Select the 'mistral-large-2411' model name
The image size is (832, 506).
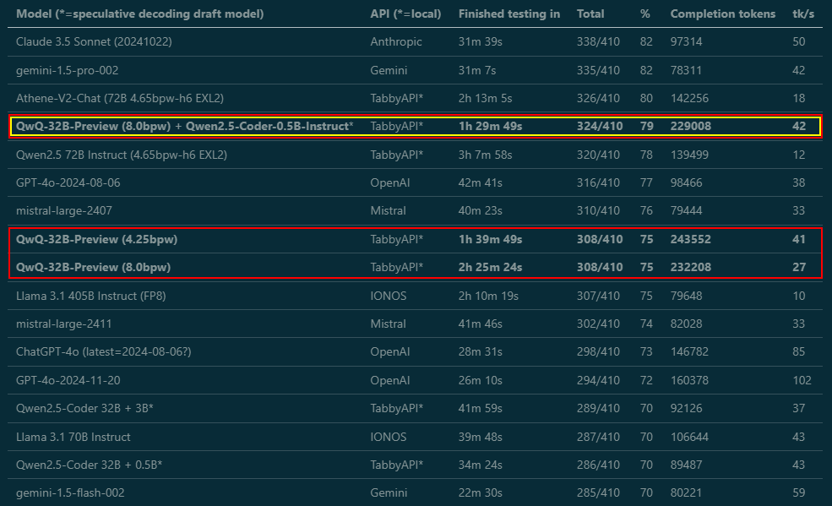64,324
